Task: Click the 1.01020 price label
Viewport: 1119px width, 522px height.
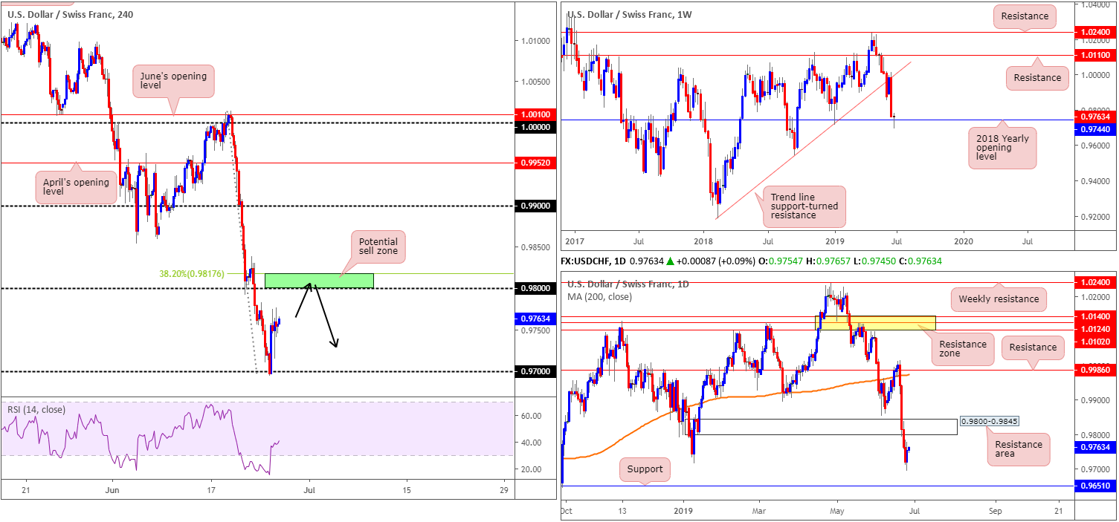Action: click(1095, 342)
